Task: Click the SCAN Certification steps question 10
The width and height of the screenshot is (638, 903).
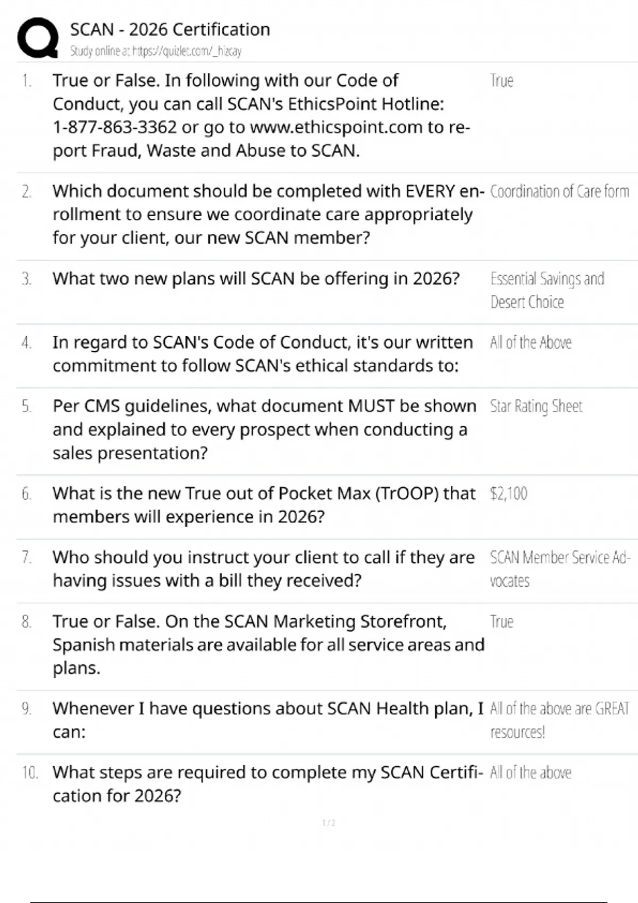Action: click(x=267, y=784)
